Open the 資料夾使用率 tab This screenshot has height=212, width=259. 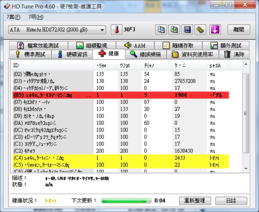coord(193,54)
